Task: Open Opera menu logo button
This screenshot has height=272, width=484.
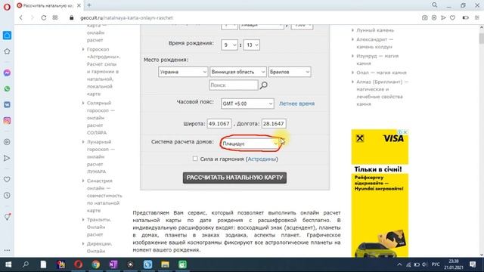Action: 7,7
